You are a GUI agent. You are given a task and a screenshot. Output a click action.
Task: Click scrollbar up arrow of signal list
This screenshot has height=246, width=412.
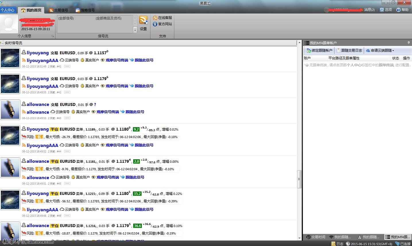[299, 43]
